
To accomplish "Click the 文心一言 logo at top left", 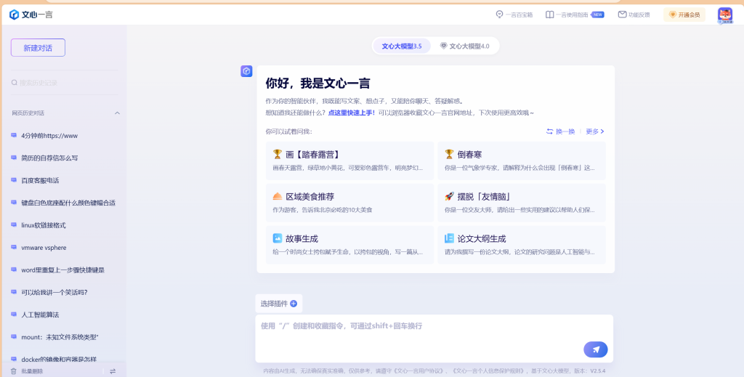I will (31, 15).
